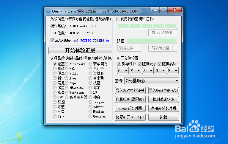Select the 惠普服务器 radio option
Screen dimensions: 228x144
click(67, 97)
